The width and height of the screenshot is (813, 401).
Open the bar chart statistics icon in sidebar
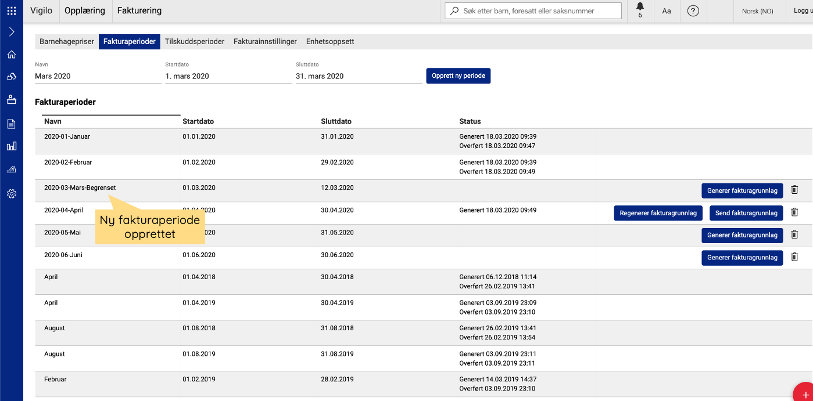point(12,146)
